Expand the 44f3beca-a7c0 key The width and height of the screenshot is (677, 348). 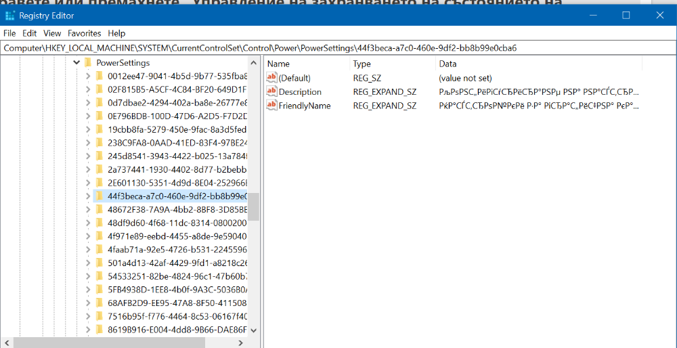tap(88, 196)
